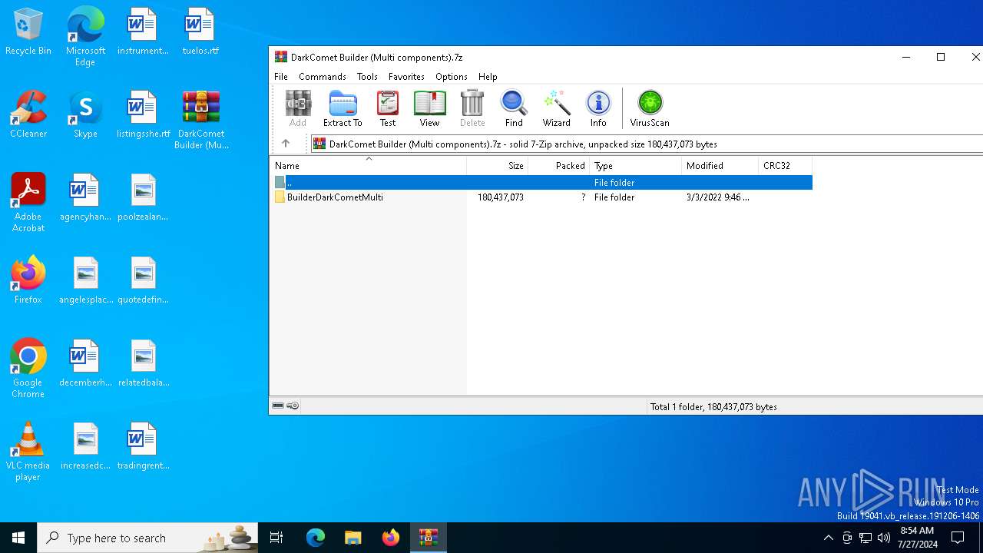Sort by the Packed column header

(559, 166)
